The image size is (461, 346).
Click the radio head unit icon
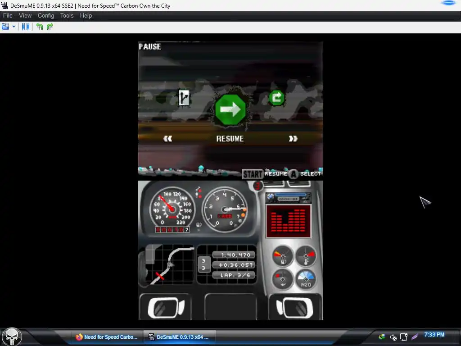point(288,198)
